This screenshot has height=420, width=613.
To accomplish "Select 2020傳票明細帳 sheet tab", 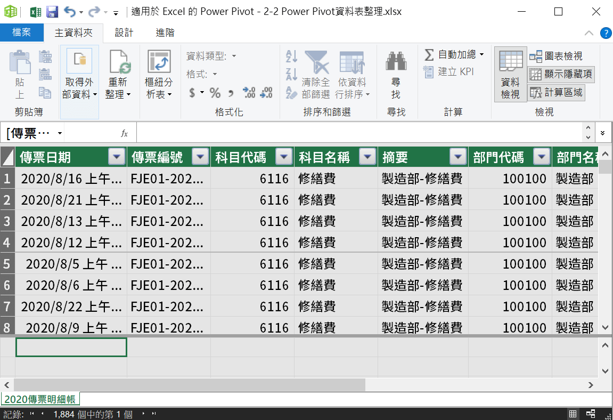I will (40, 399).
